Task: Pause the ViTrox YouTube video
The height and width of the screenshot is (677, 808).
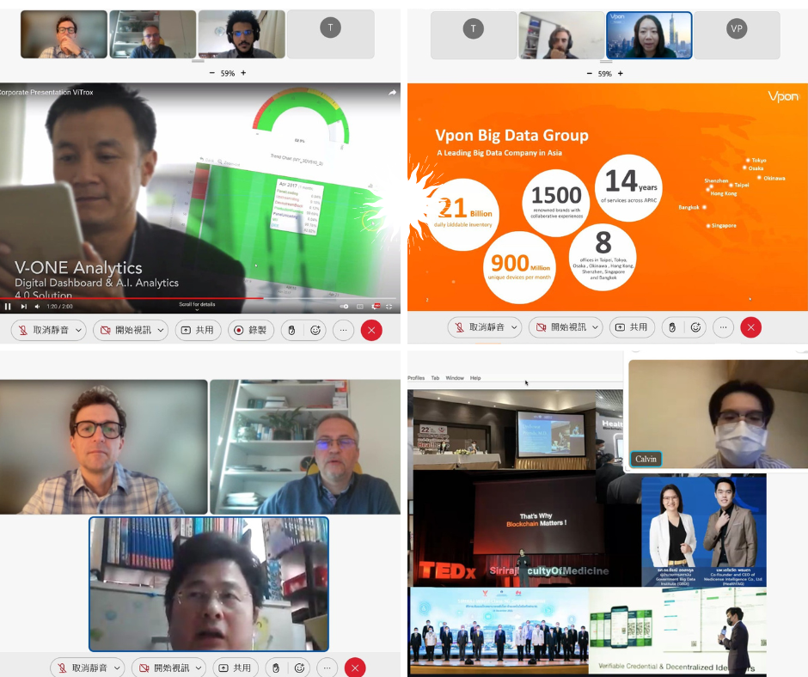Action: (x=8, y=307)
